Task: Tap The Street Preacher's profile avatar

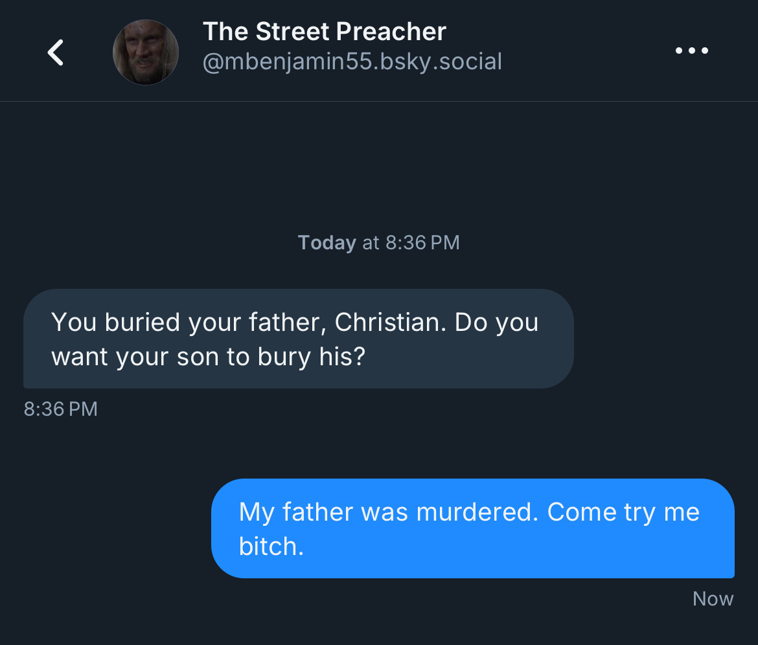Action: point(146,52)
